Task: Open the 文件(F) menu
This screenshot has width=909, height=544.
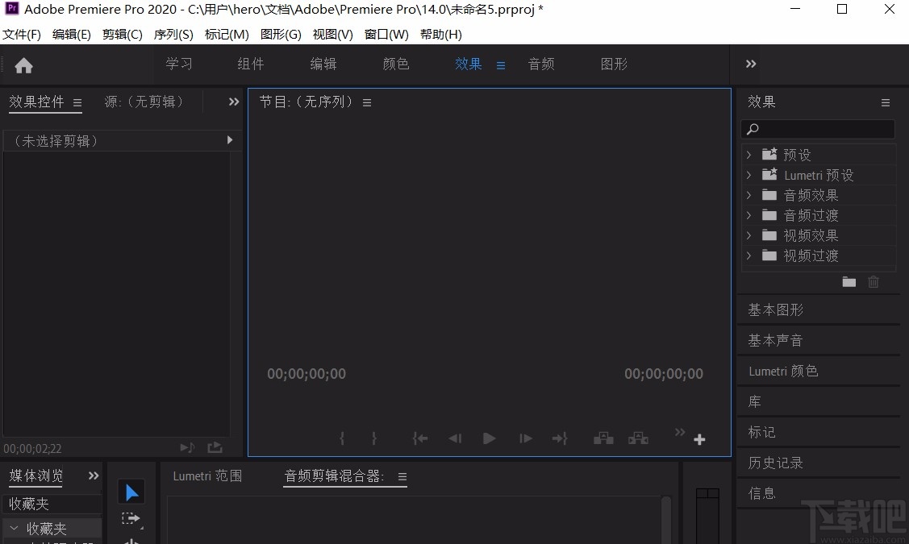Action: tap(22, 34)
